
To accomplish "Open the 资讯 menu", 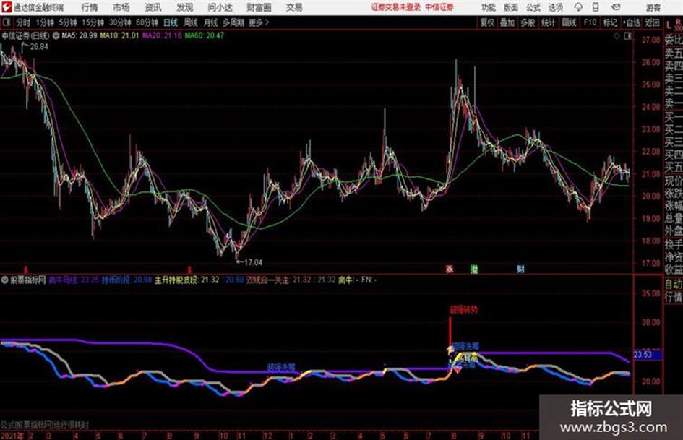I will [x=153, y=7].
